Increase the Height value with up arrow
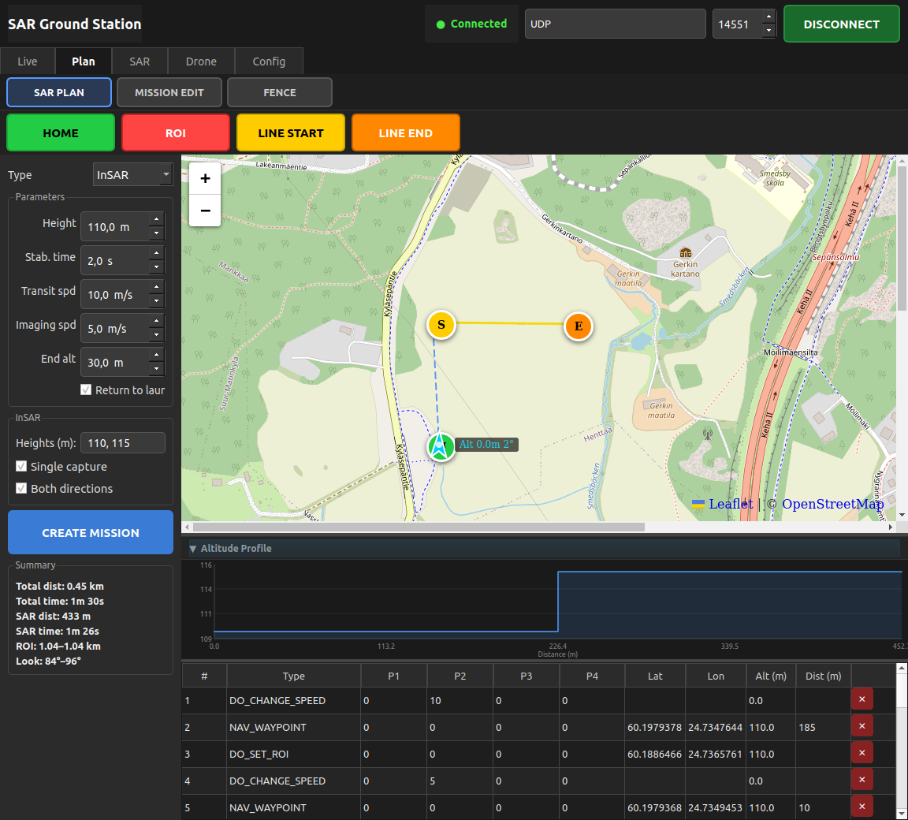 (156, 219)
